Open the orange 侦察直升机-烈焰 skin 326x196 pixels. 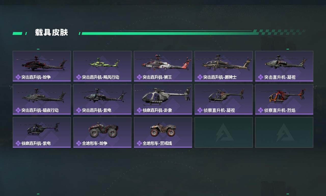284,99
